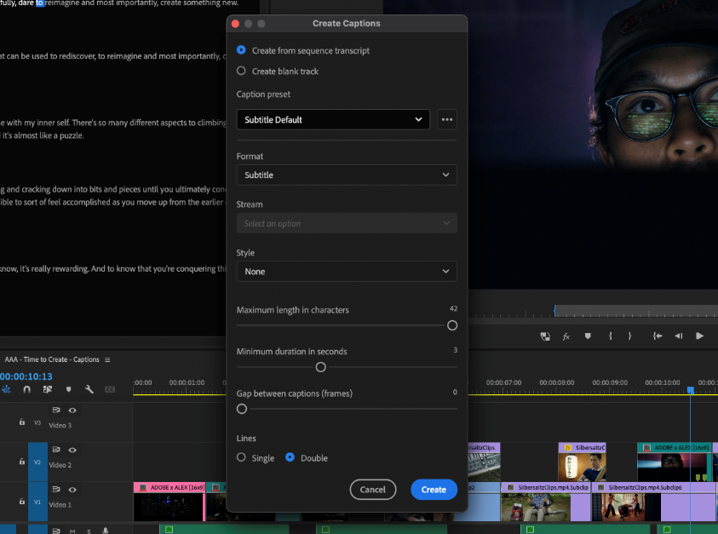The image size is (718, 534).
Task: Click the Add Marker icon in program monitor
Action: coord(587,336)
